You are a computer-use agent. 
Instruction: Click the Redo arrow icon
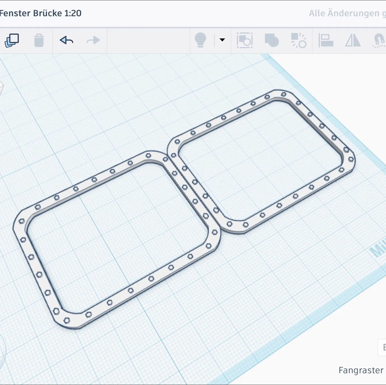[x=93, y=40]
